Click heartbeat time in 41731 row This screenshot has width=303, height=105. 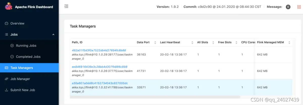[x=173, y=71]
